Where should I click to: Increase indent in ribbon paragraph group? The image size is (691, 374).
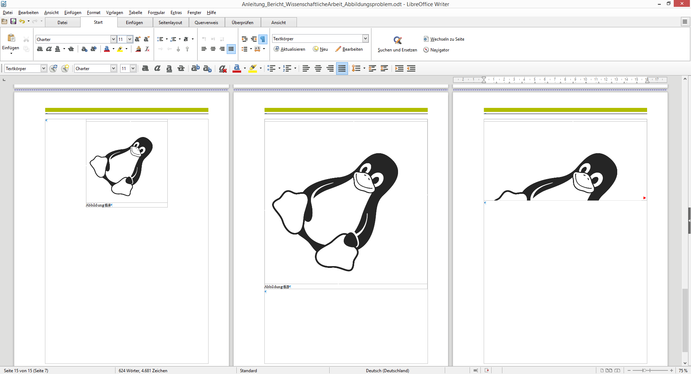pyautogui.click(x=245, y=39)
